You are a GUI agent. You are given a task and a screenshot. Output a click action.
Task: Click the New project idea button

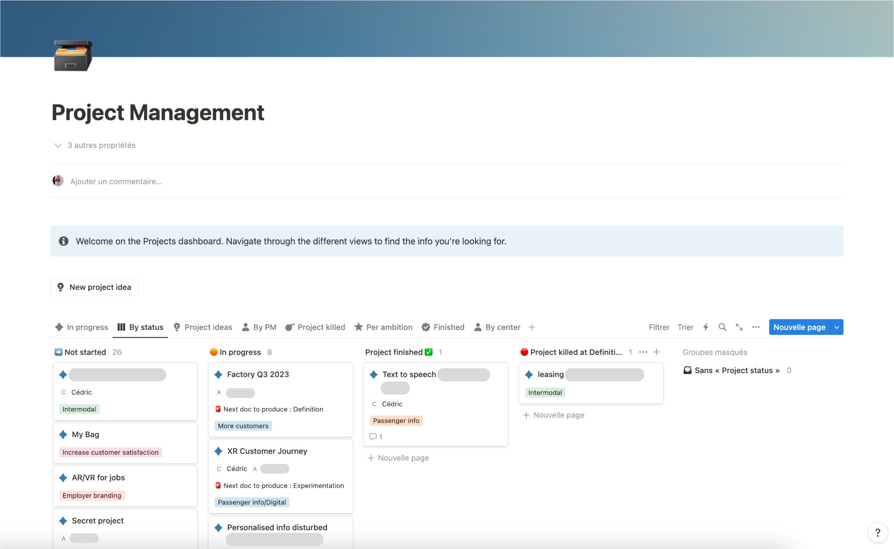click(94, 287)
